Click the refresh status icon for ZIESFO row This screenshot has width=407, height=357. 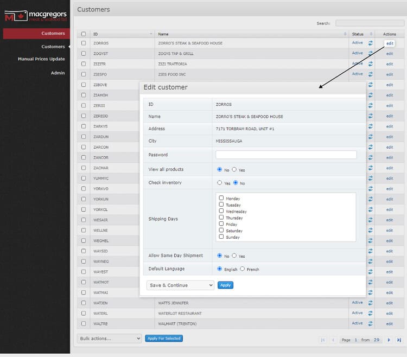click(x=371, y=74)
